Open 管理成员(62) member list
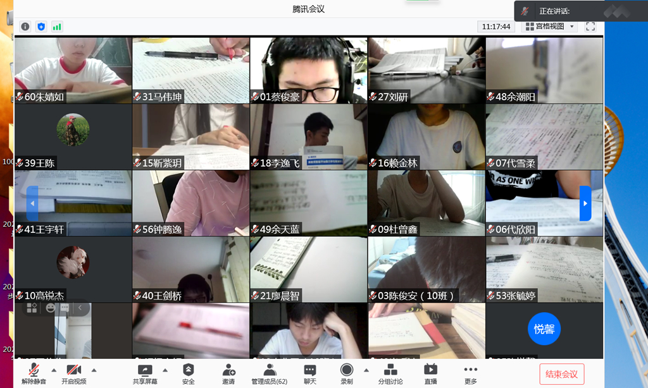Image resolution: width=648 pixels, height=388 pixels. [270, 373]
